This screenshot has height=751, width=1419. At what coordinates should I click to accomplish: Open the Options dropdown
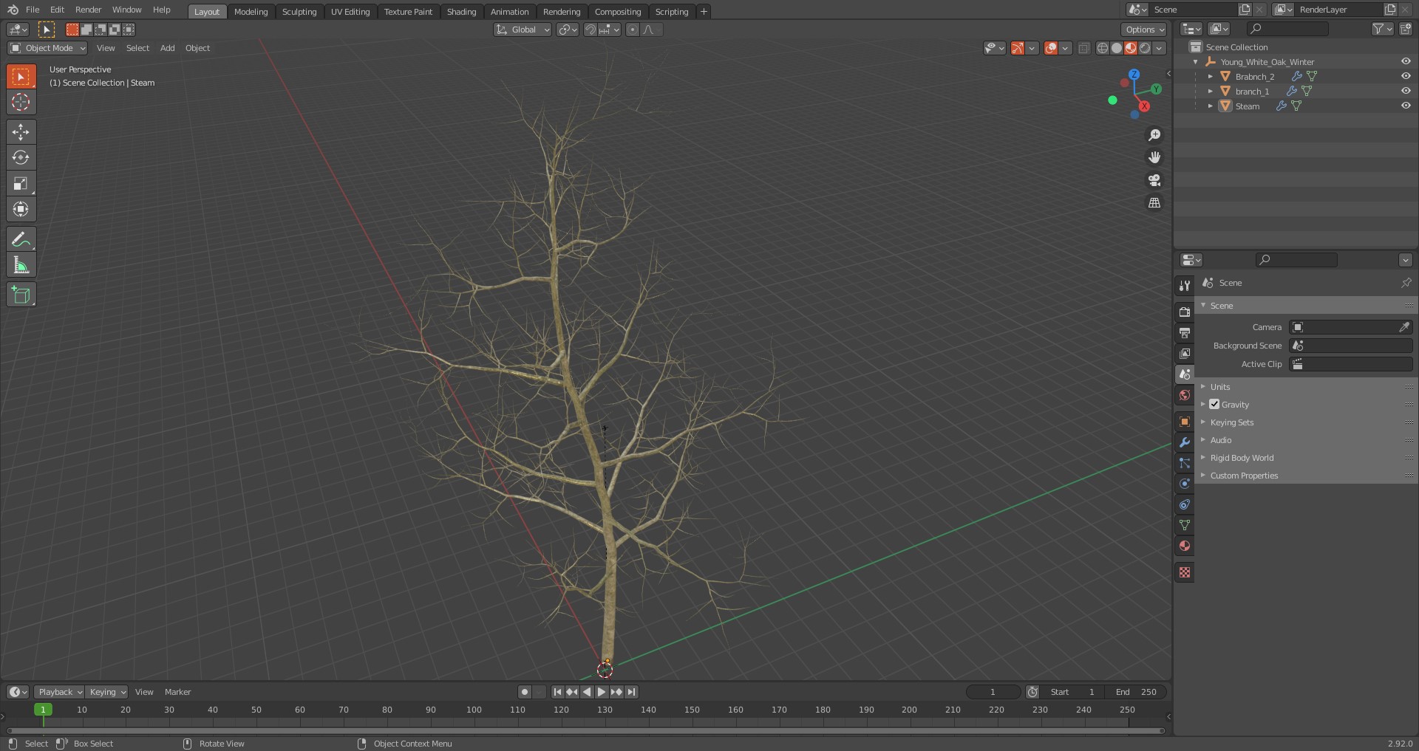click(1144, 30)
